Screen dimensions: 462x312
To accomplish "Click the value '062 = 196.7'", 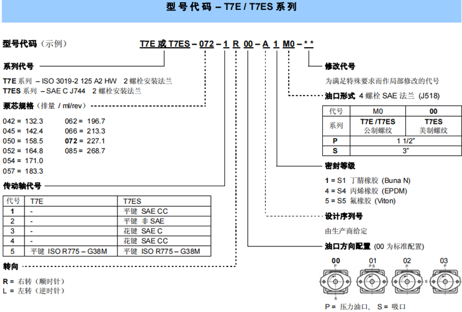I will (85, 121).
